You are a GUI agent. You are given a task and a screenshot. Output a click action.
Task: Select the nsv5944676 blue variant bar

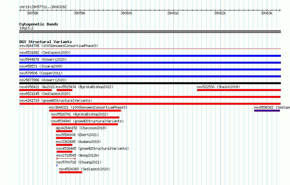coord(150,63)
